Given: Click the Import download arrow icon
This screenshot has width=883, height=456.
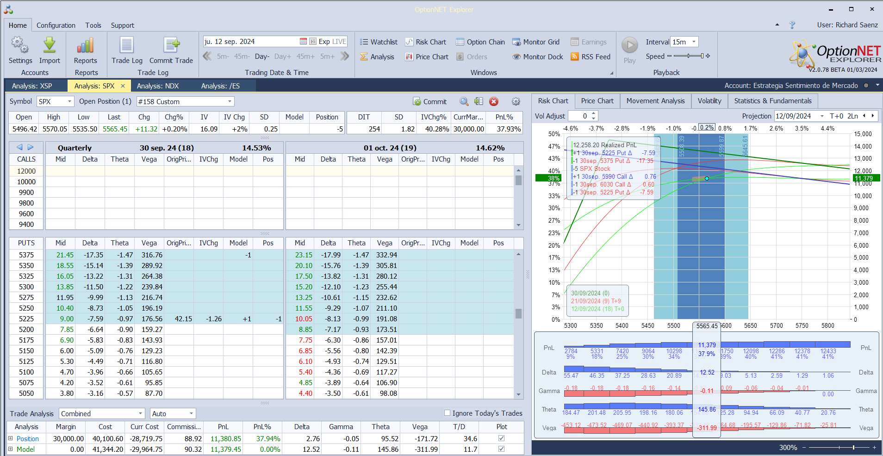Looking at the screenshot, I should pyautogui.click(x=50, y=46).
